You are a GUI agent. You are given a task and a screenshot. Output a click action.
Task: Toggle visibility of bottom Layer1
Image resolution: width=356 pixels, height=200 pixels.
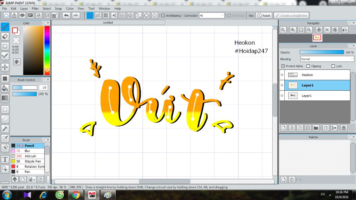point(282,96)
